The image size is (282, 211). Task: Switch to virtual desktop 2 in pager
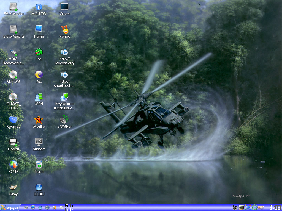(x=73, y=205)
